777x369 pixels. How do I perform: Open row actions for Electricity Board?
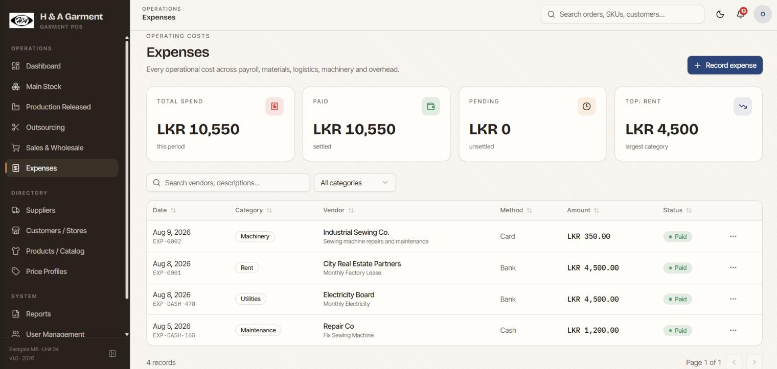click(x=733, y=299)
